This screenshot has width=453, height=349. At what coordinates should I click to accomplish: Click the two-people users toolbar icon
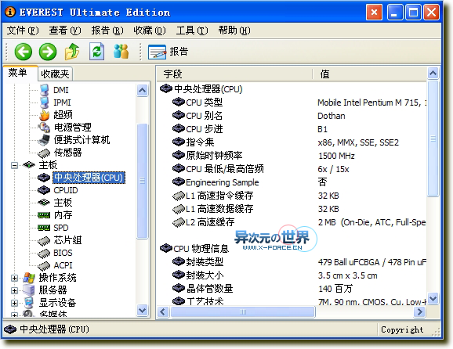coord(121,52)
